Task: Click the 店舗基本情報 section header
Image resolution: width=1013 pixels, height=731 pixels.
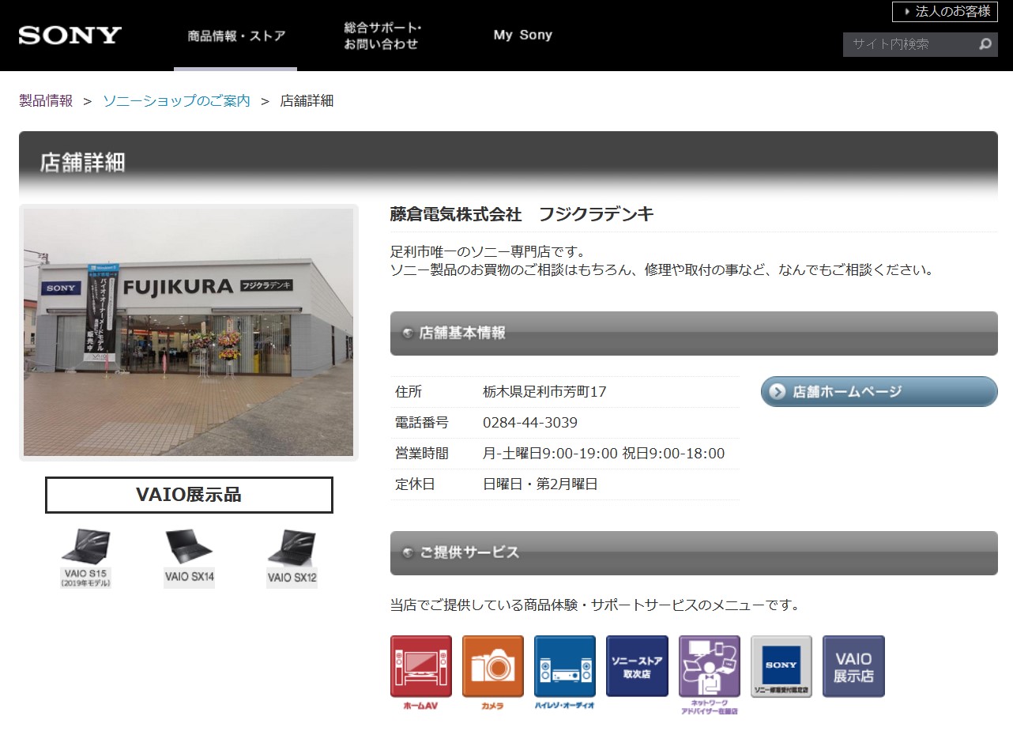Action: click(694, 333)
